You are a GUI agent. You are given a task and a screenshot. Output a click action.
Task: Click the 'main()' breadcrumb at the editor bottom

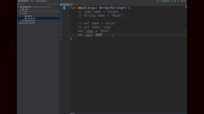click(x=72, y=113)
